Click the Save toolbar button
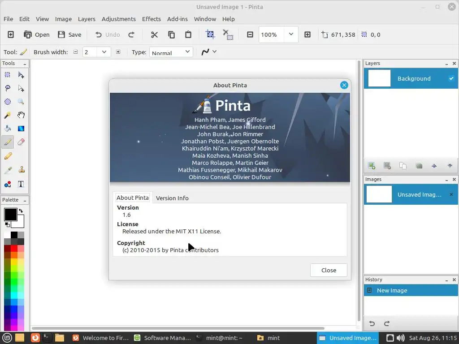 pyautogui.click(x=69, y=34)
